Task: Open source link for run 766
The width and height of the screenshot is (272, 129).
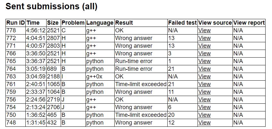Action: pyautogui.click(x=204, y=53)
